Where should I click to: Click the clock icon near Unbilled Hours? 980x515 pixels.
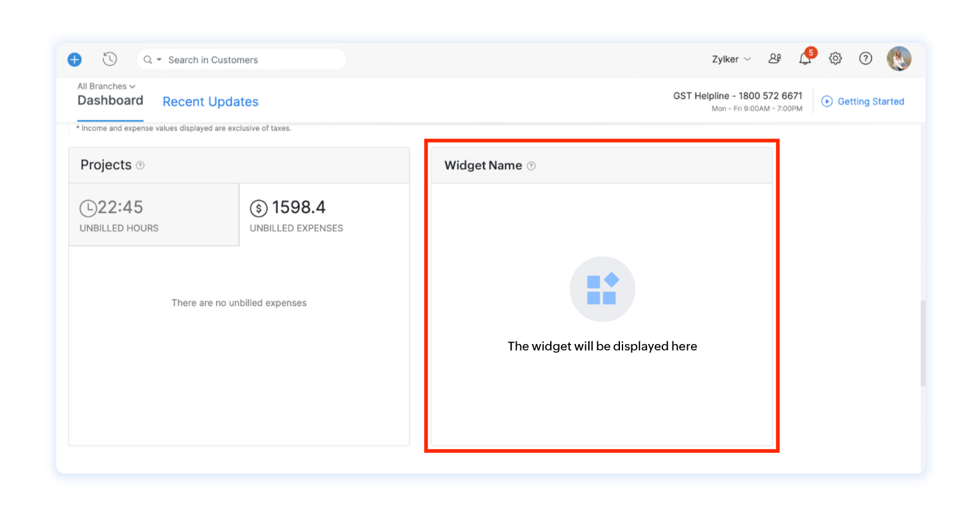(89, 207)
